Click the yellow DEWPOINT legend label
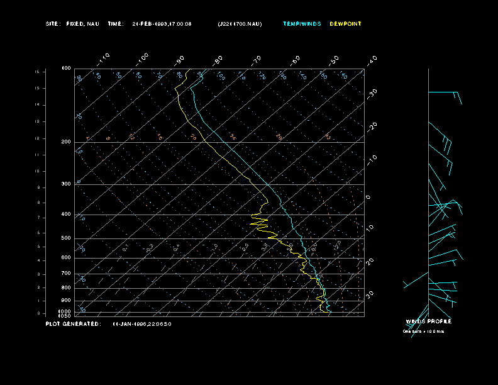This screenshot has width=498, height=385. pyautogui.click(x=345, y=24)
